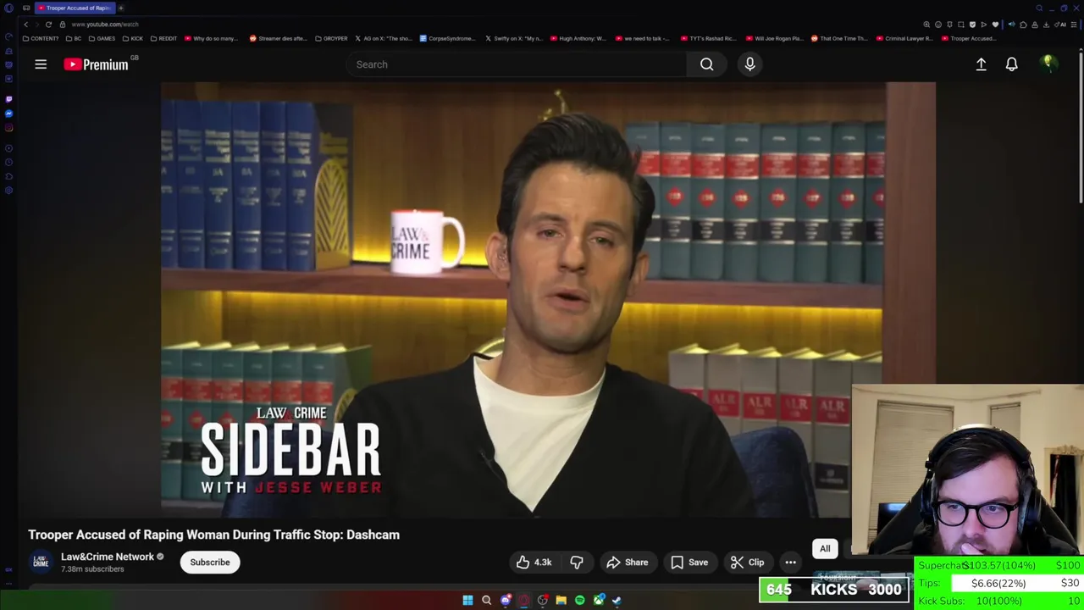Open the tab search magnifier icon
This screenshot has width=1084, height=610.
(x=1039, y=8)
